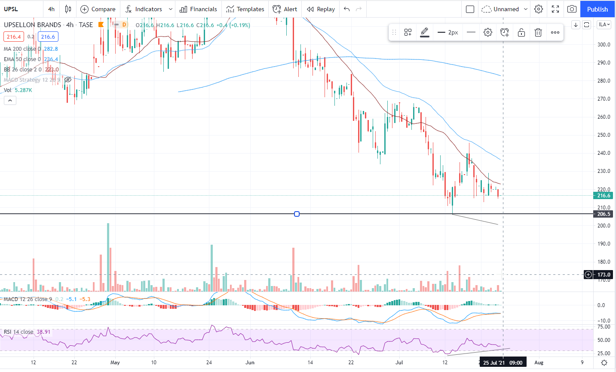Change the line style option
Screen dimensions: 616x372
[x=471, y=32]
